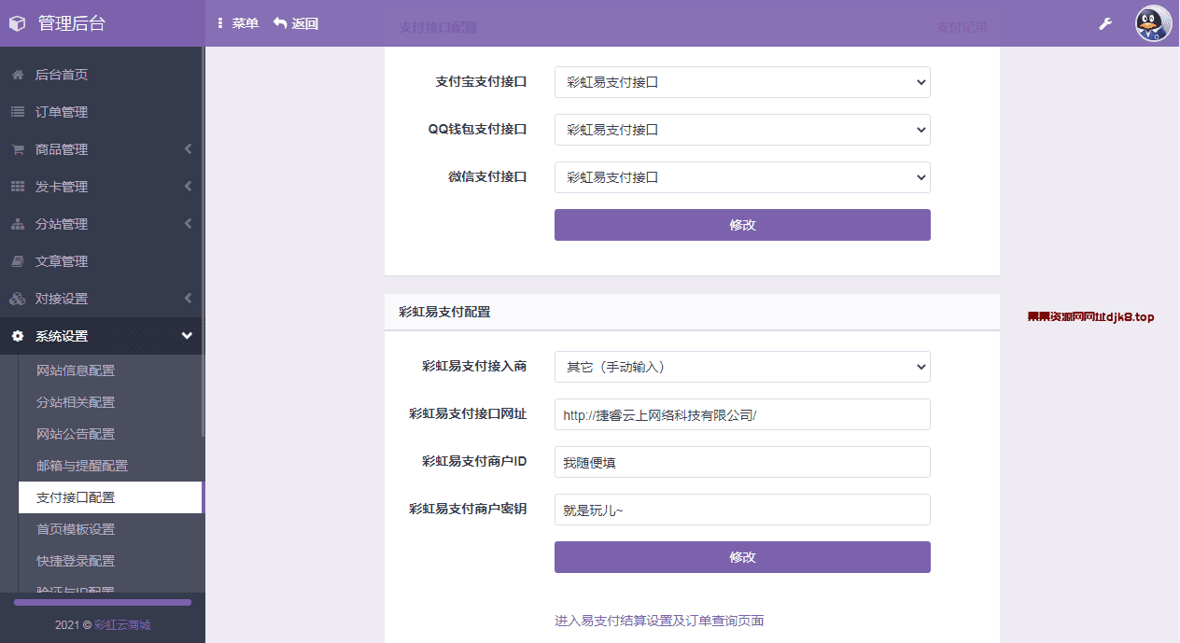Expand the 微信支付接口 selector
This screenshot has width=1180, height=643.
[x=741, y=177]
